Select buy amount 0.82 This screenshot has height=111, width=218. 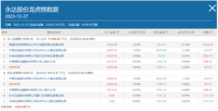click(x=112, y=95)
